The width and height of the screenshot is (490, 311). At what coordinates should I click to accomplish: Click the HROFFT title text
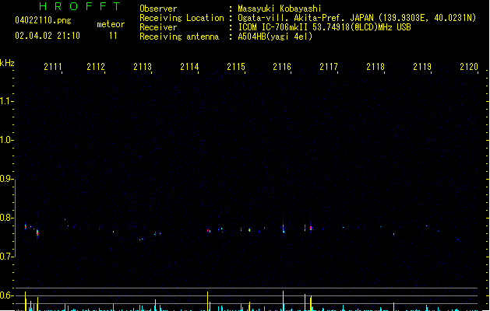79,6
